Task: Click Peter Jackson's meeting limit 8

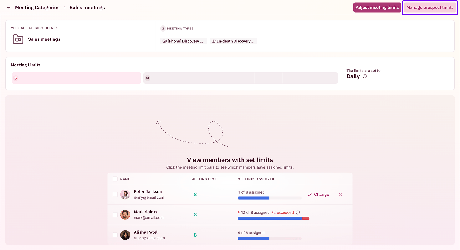Action: [x=195, y=195]
